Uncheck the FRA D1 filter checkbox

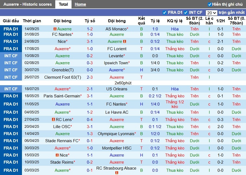(x=164, y=12)
